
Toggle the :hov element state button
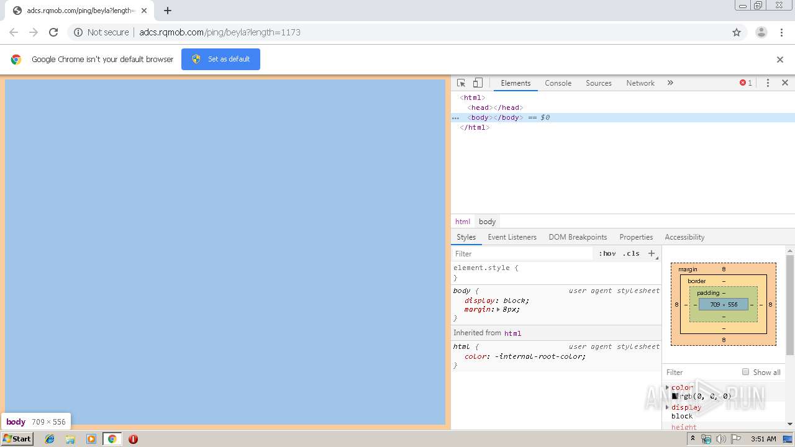(607, 253)
